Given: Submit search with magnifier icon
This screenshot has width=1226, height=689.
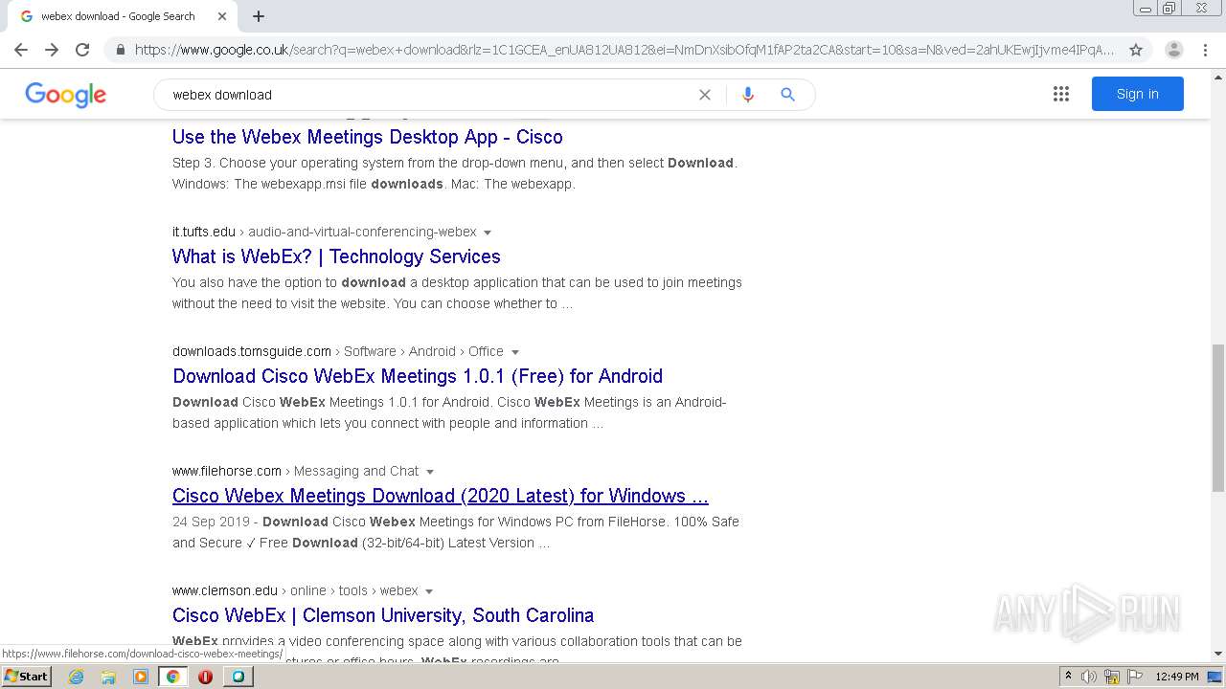Looking at the screenshot, I should 787,95.
